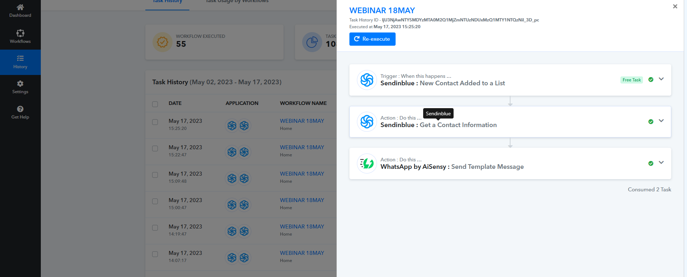
Task: Open WEBINAR 18MAY workflow from 15:00:47 row
Action: click(302, 200)
